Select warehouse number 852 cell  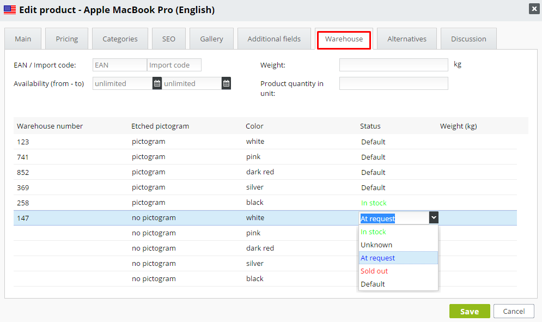(23, 172)
